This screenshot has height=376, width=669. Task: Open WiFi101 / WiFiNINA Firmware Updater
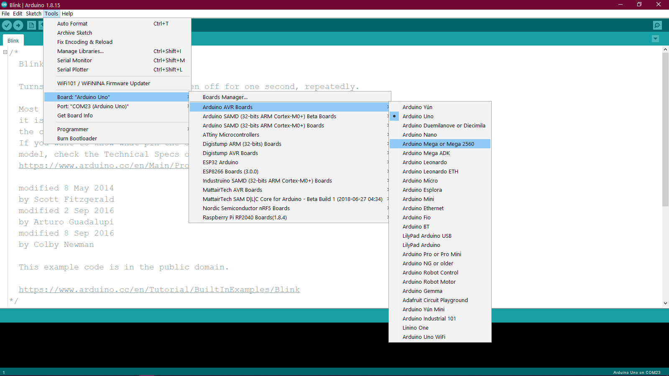(117, 83)
